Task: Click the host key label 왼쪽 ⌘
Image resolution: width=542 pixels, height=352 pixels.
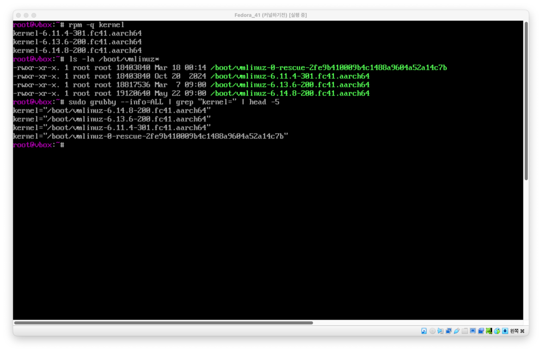Action: [x=517, y=331]
